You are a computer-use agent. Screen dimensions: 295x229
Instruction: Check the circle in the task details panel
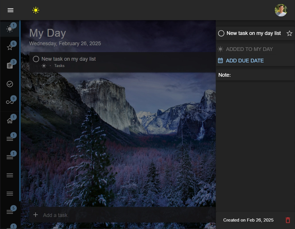[221, 33]
